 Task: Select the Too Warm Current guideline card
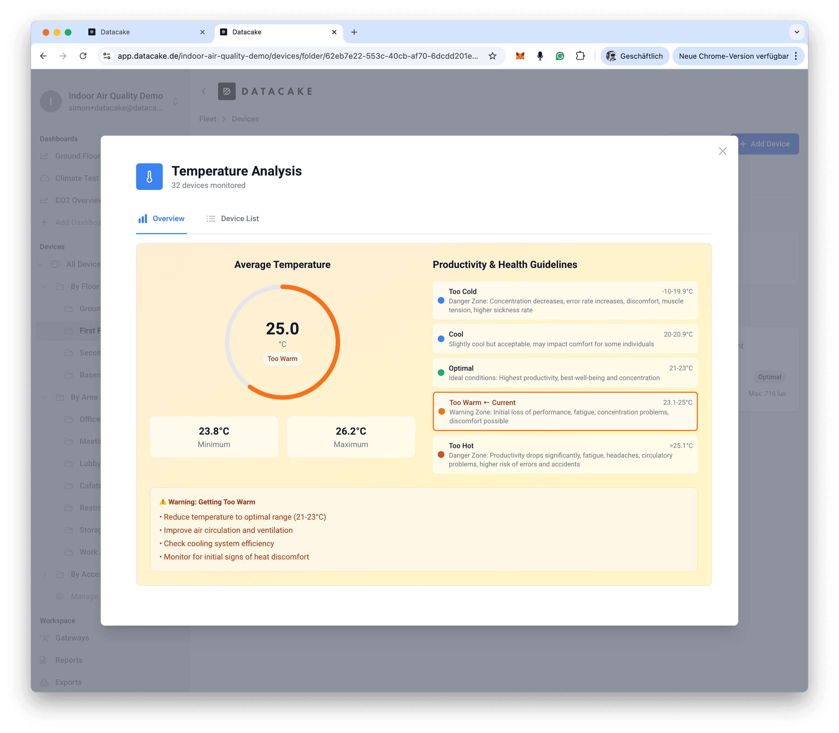[565, 412]
